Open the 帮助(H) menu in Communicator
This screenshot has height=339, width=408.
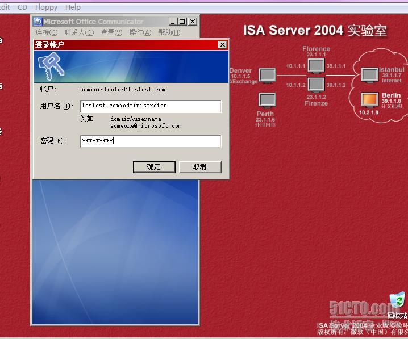(x=169, y=32)
